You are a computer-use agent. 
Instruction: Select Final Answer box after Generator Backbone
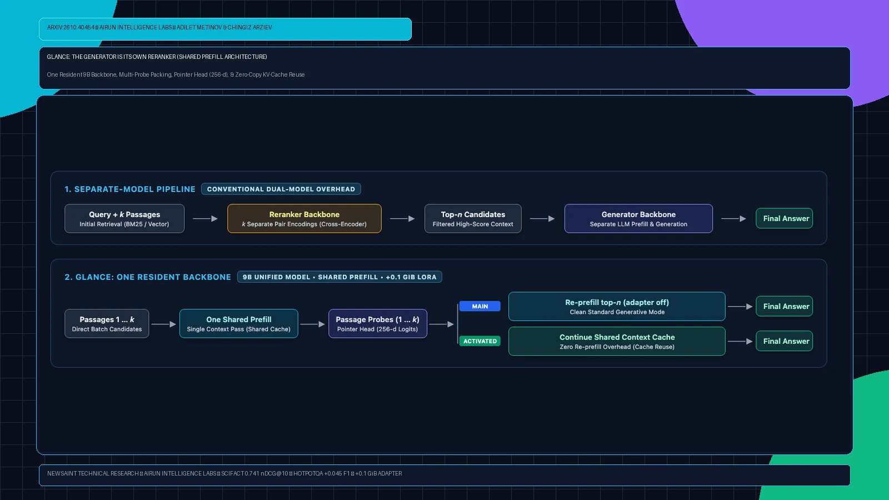(x=784, y=218)
